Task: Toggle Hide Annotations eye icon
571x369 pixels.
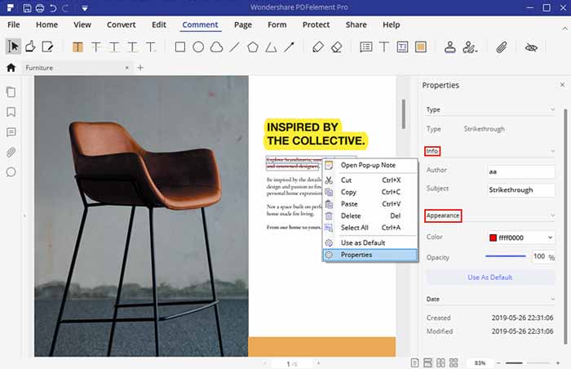Action: point(531,47)
